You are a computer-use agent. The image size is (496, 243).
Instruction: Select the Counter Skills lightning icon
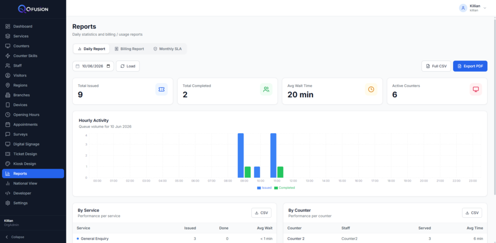pyautogui.click(x=8, y=56)
